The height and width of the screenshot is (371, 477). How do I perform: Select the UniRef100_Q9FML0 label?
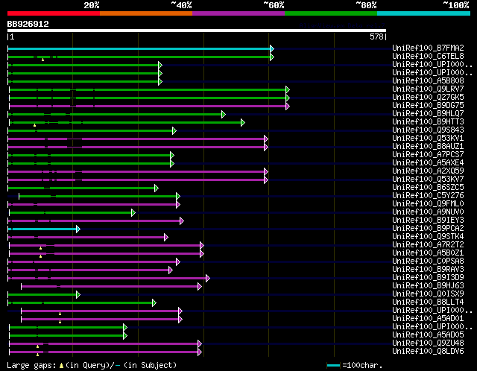tap(428, 204)
